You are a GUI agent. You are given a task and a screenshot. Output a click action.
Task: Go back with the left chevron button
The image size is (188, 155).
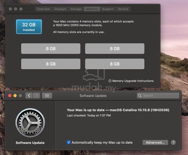[x=29, y=96]
